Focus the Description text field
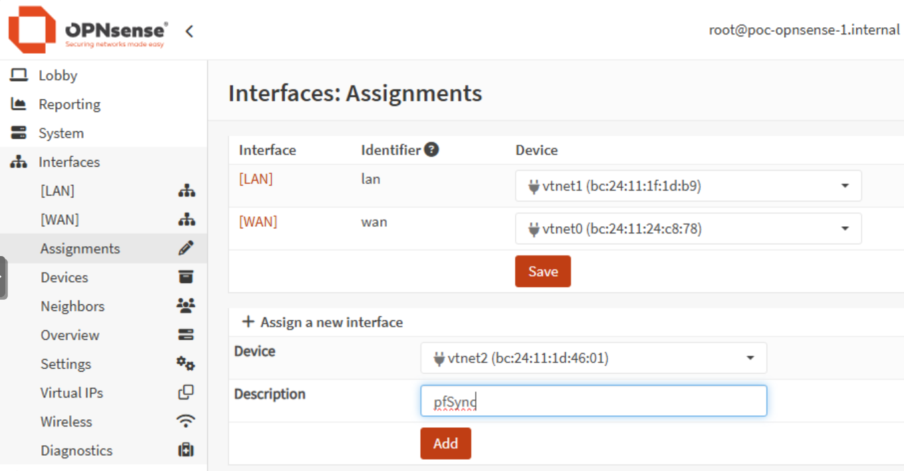 point(593,401)
